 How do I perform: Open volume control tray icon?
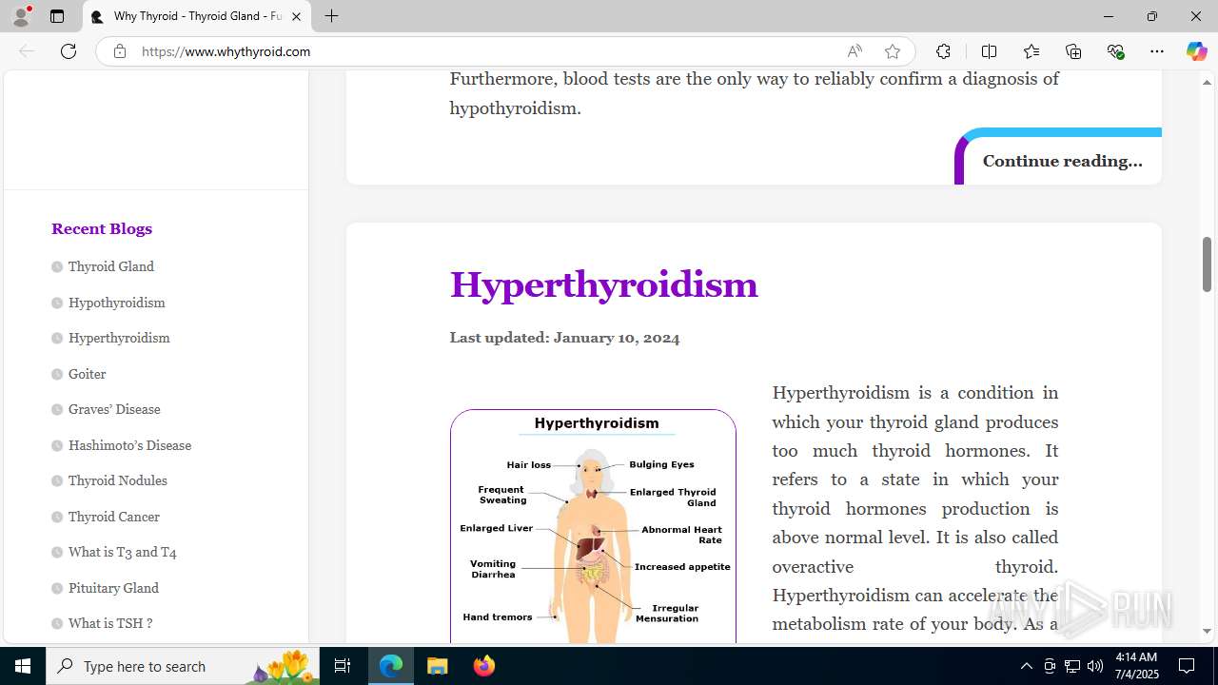click(1094, 666)
